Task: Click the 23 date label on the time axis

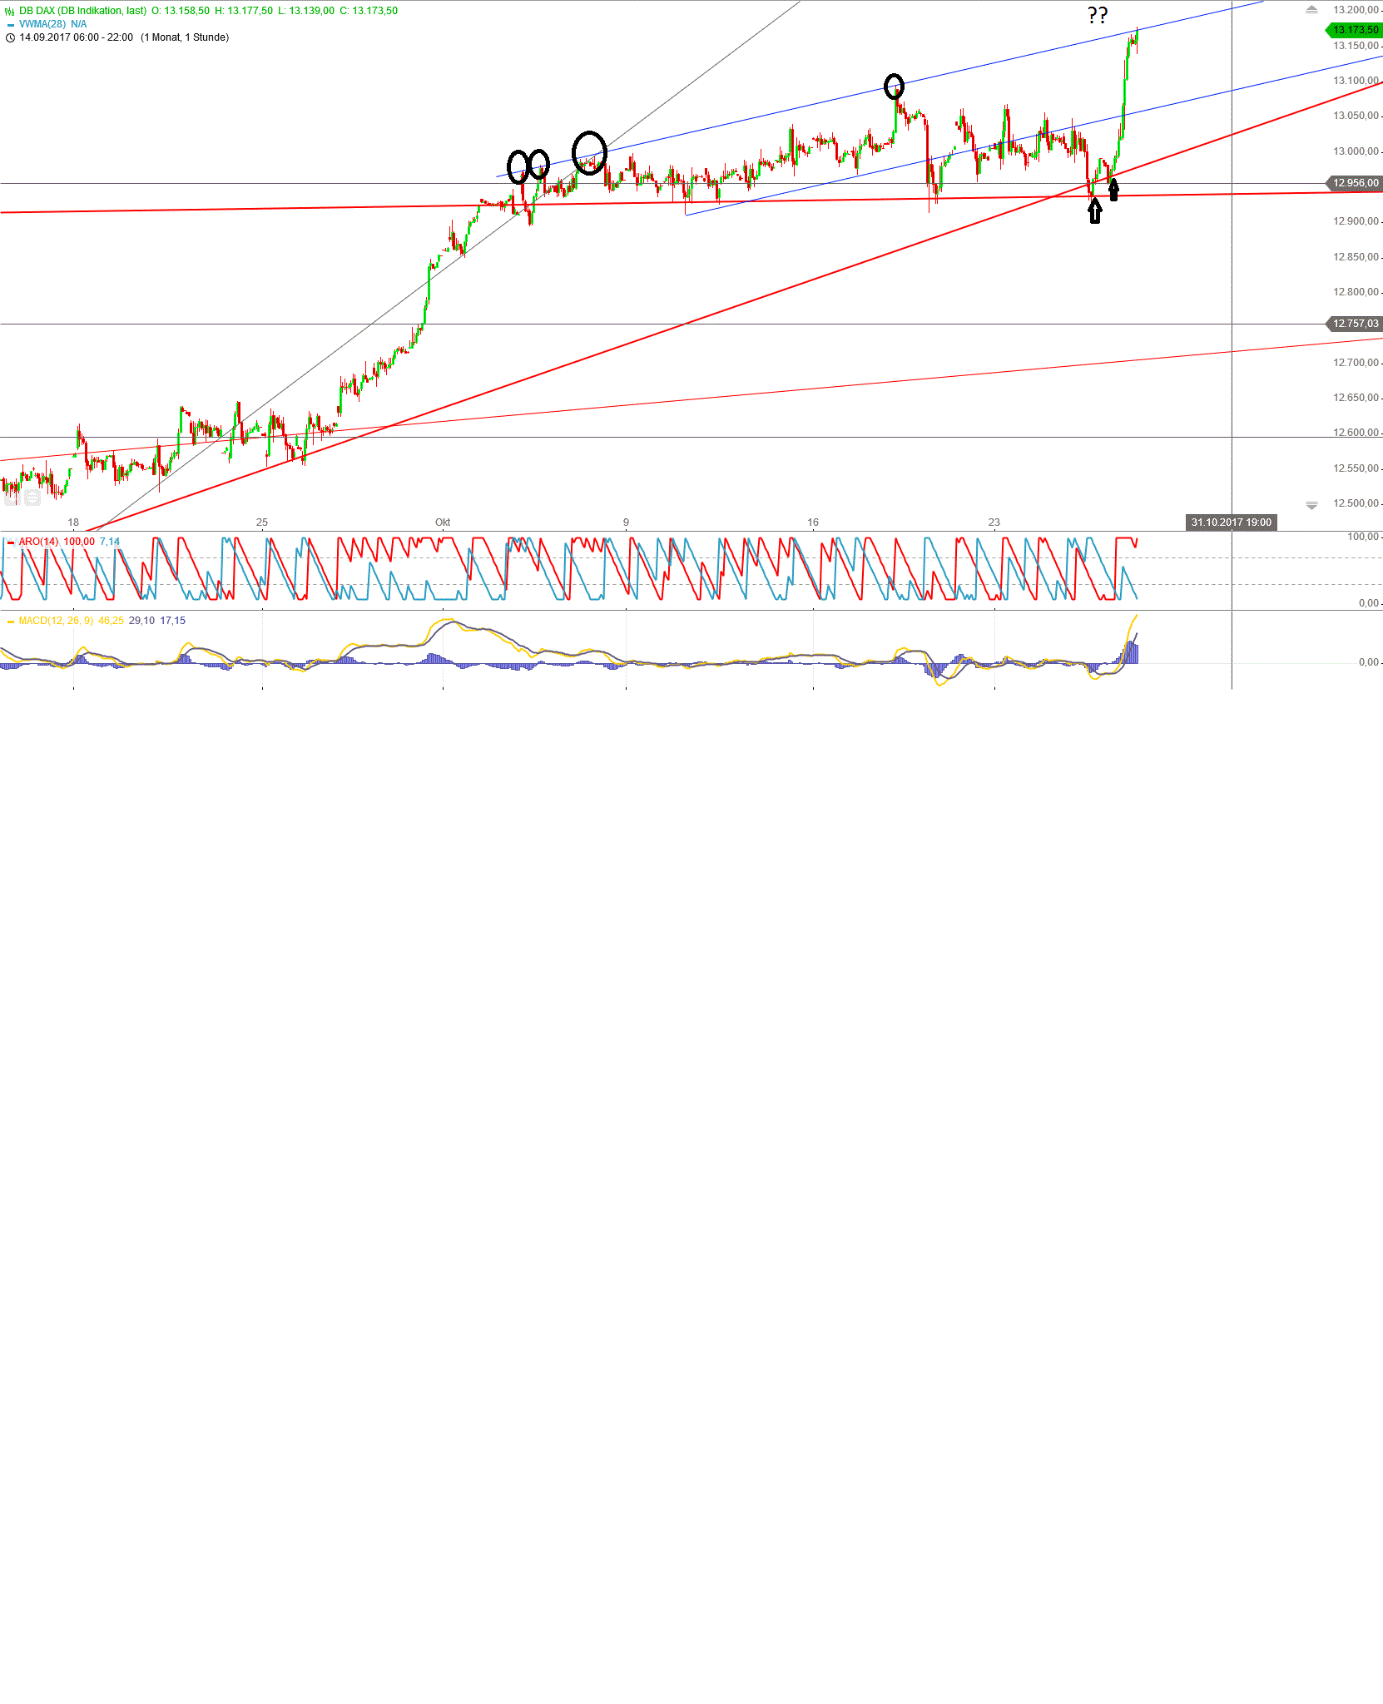Action: point(994,523)
